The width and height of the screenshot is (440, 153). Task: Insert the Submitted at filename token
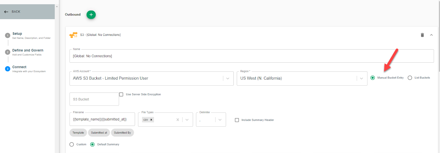99,133
